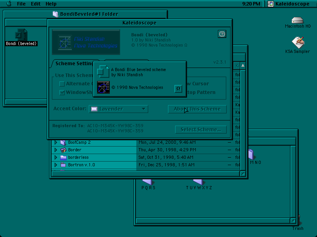Open the Edit menu
317x237 pixels.
pyautogui.click(x=36, y=4)
